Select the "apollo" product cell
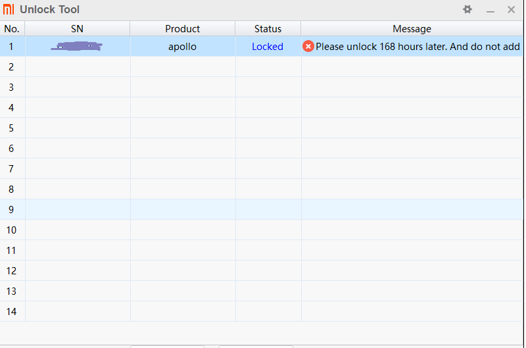The image size is (526, 348). tap(182, 47)
